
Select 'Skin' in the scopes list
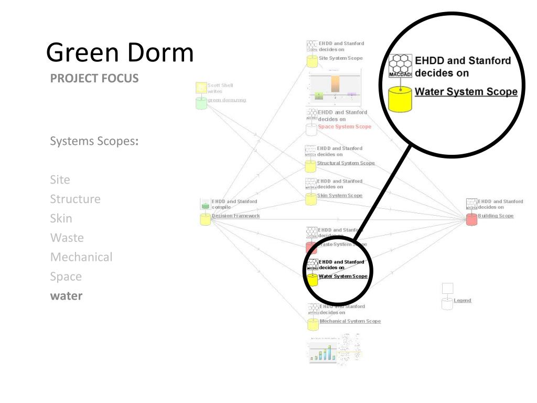61,218
